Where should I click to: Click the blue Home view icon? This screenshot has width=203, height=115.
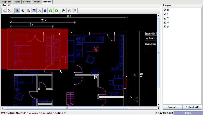[45, 11]
